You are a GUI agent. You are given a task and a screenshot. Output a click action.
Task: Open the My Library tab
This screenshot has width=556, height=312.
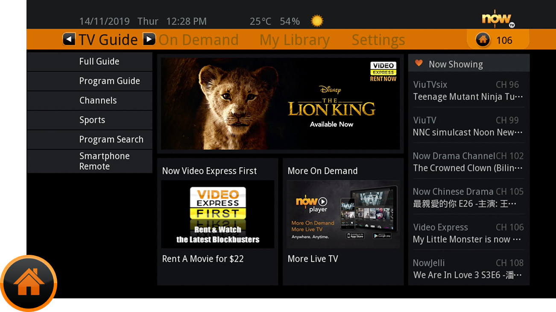pos(295,40)
